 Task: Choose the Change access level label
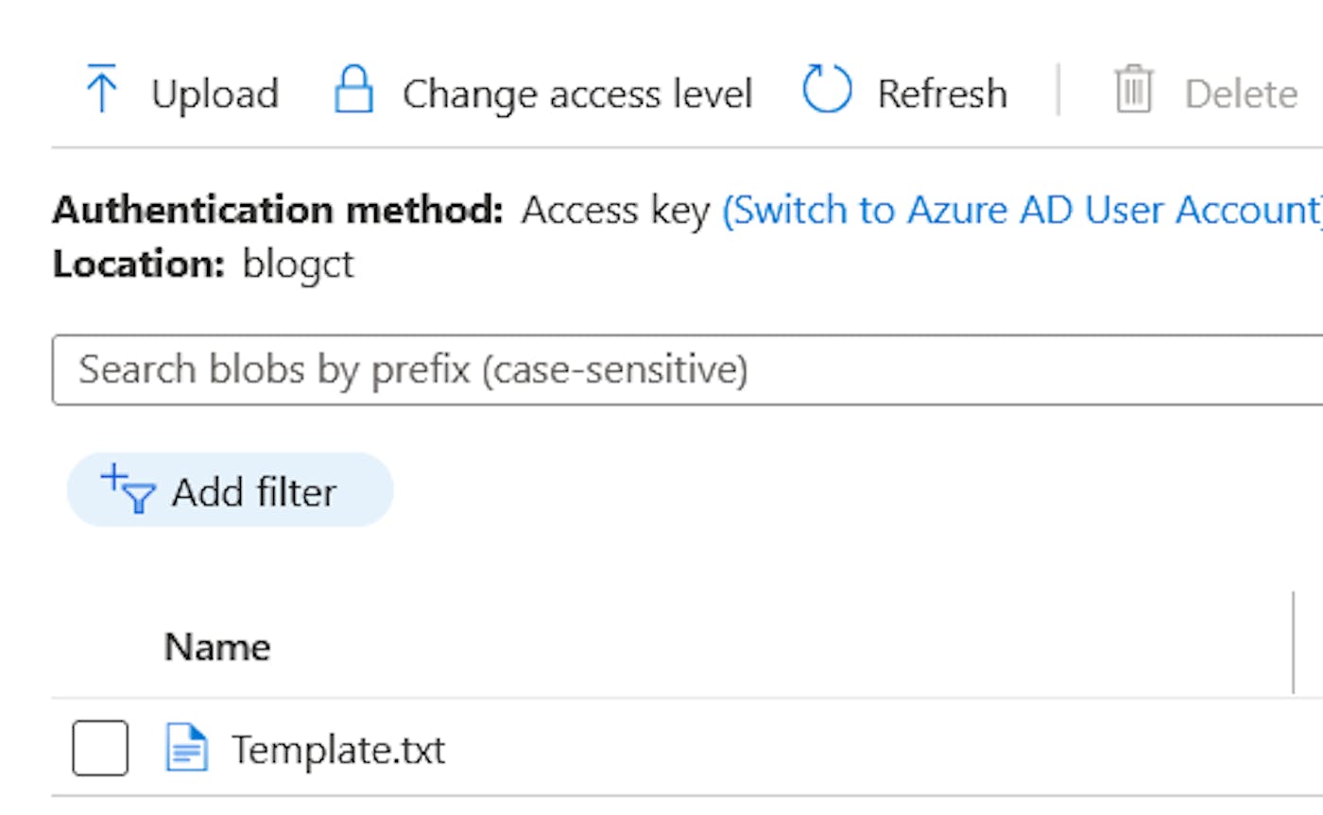point(576,93)
